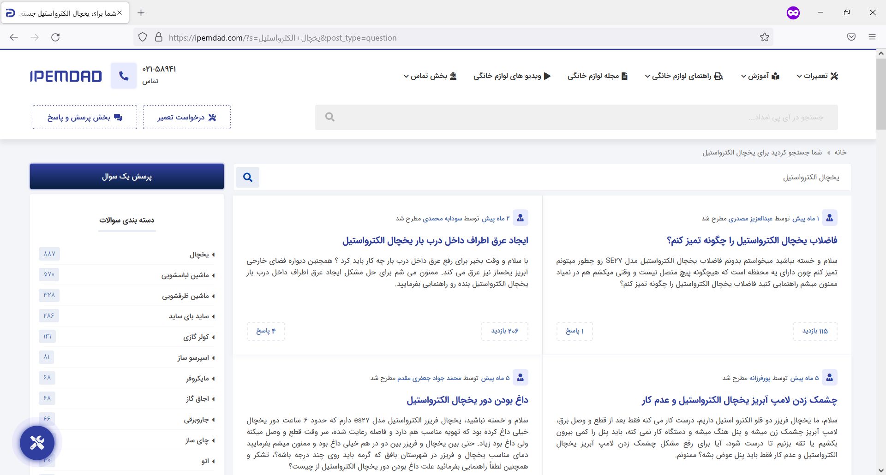This screenshot has width=886, height=475.
Task: Click the بخش پرسش و پاسخ button
Action: (85, 117)
